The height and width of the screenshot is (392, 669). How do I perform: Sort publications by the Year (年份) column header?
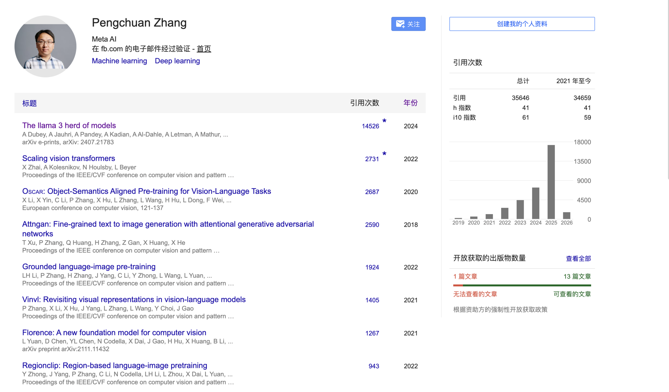click(x=411, y=103)
